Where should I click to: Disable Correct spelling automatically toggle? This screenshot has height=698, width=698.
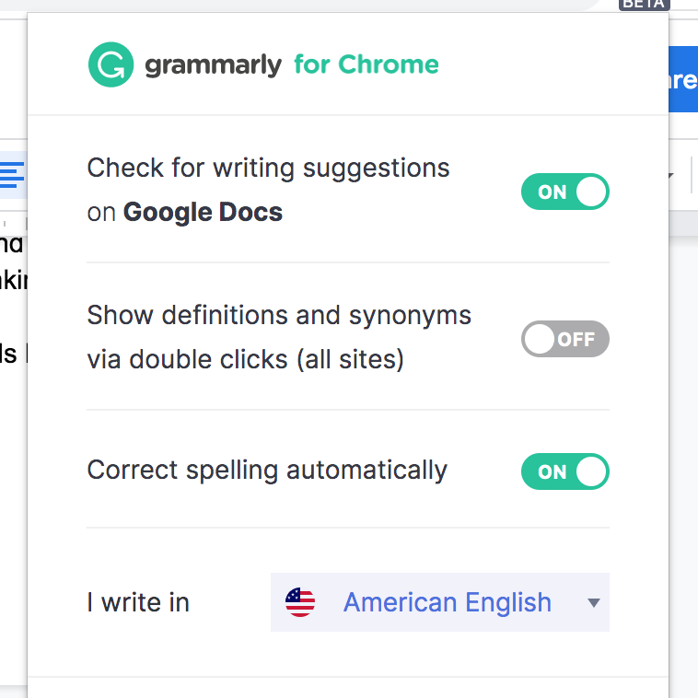[x=564, y=471]
